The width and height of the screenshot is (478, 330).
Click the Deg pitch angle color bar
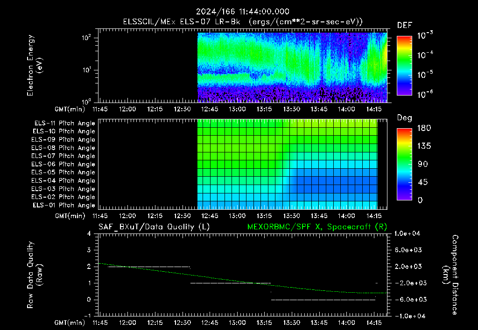click(x=404, y=165)
